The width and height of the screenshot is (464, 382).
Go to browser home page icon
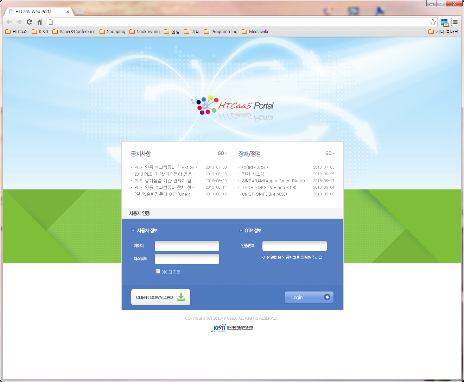point(39,22)
